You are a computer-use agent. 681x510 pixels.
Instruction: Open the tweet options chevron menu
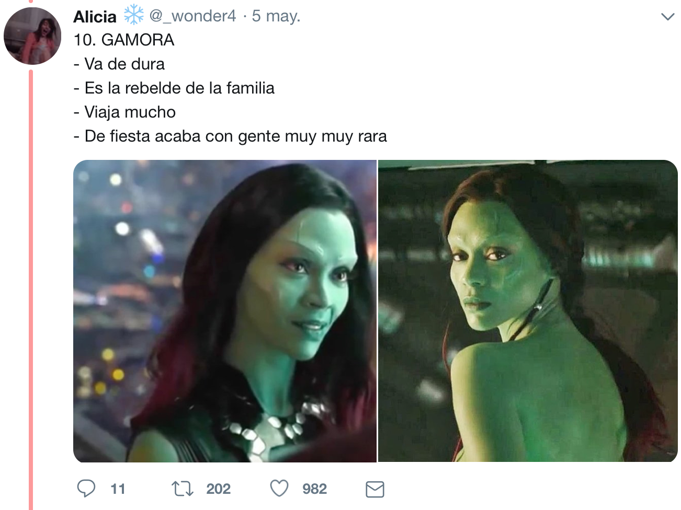667,17
